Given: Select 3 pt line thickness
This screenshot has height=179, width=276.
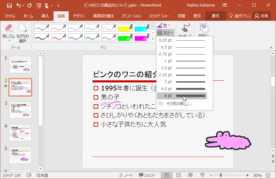Looking at the screenshot, I should [182, 82].
